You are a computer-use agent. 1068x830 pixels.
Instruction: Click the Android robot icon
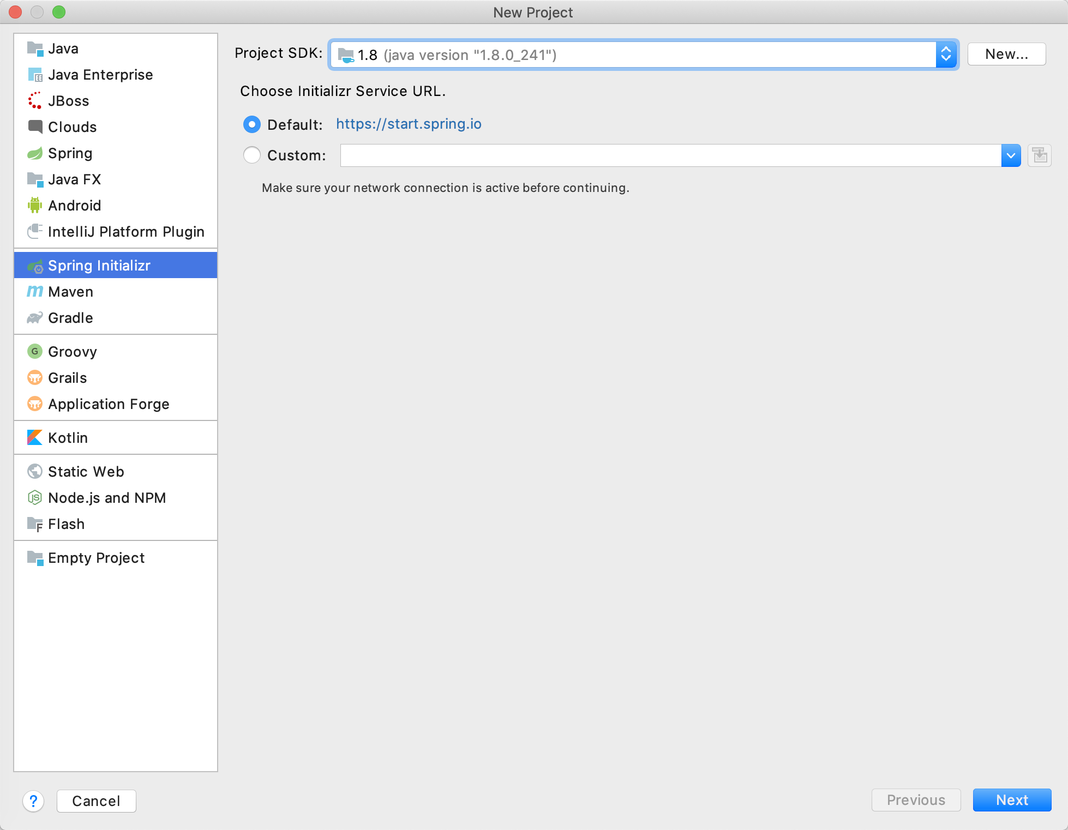[x=34, y=206]
